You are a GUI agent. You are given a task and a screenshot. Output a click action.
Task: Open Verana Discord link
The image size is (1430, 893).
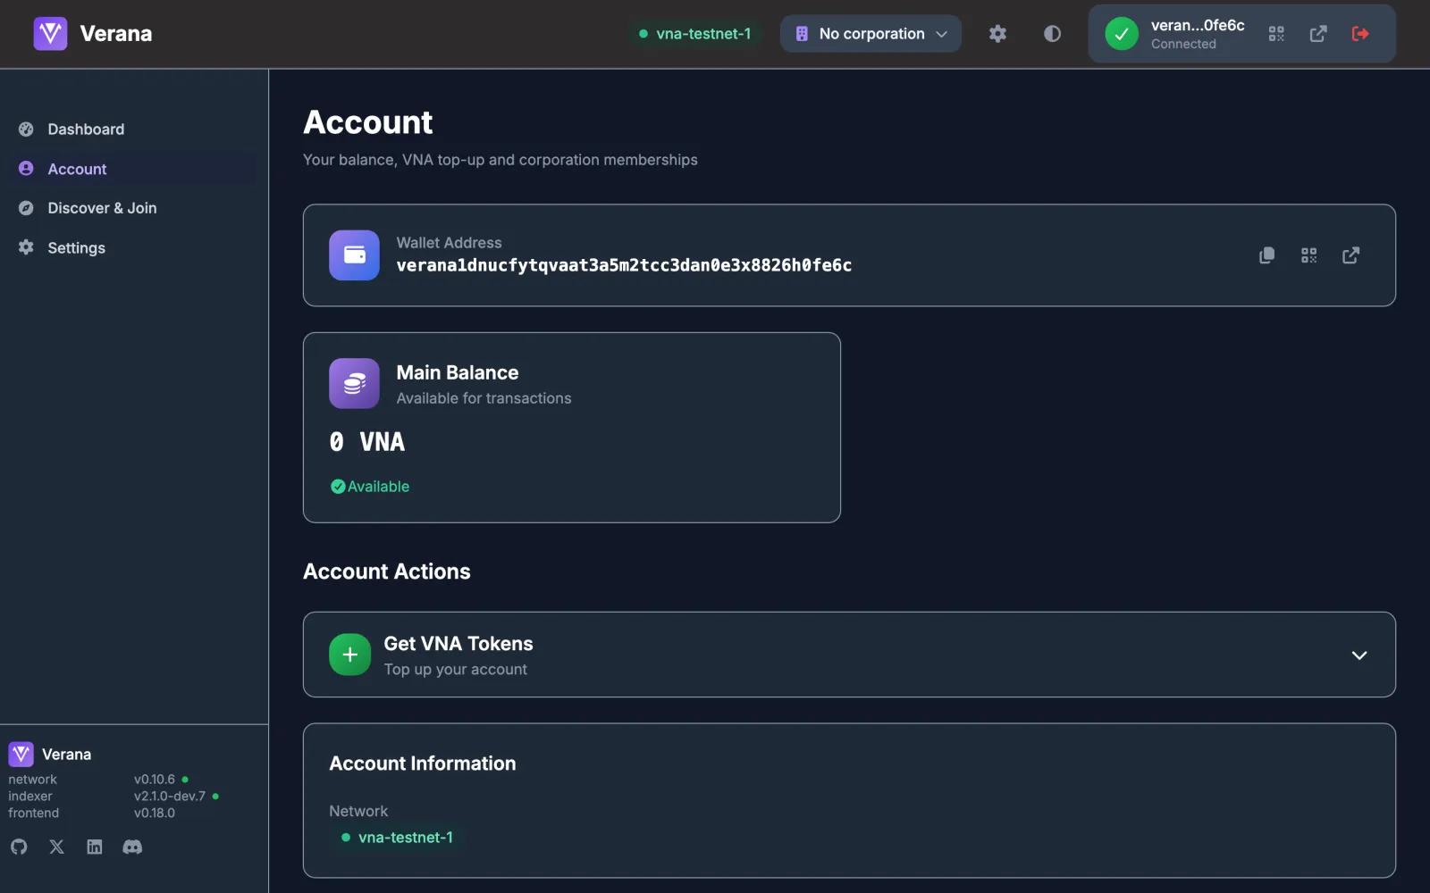click(x=132, y=847)
